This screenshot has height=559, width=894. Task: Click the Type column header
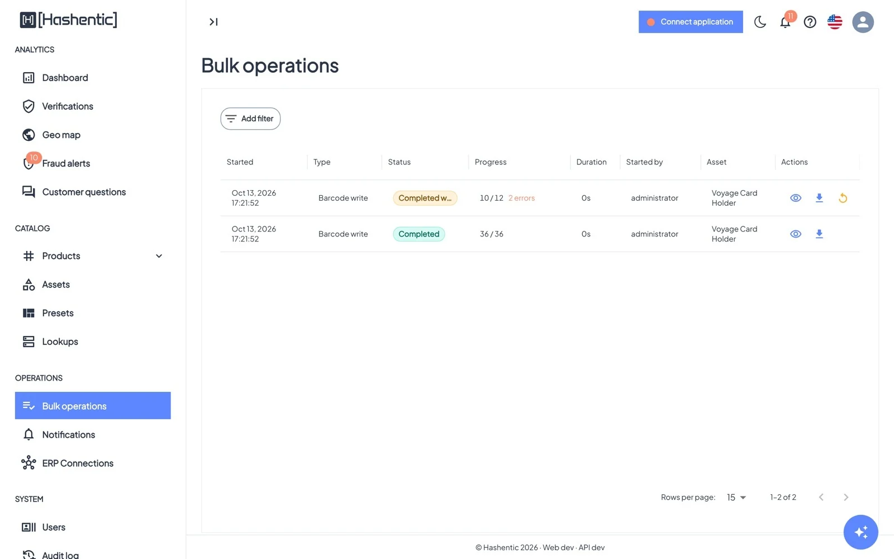pyautogui.click(x=322, y=162)
